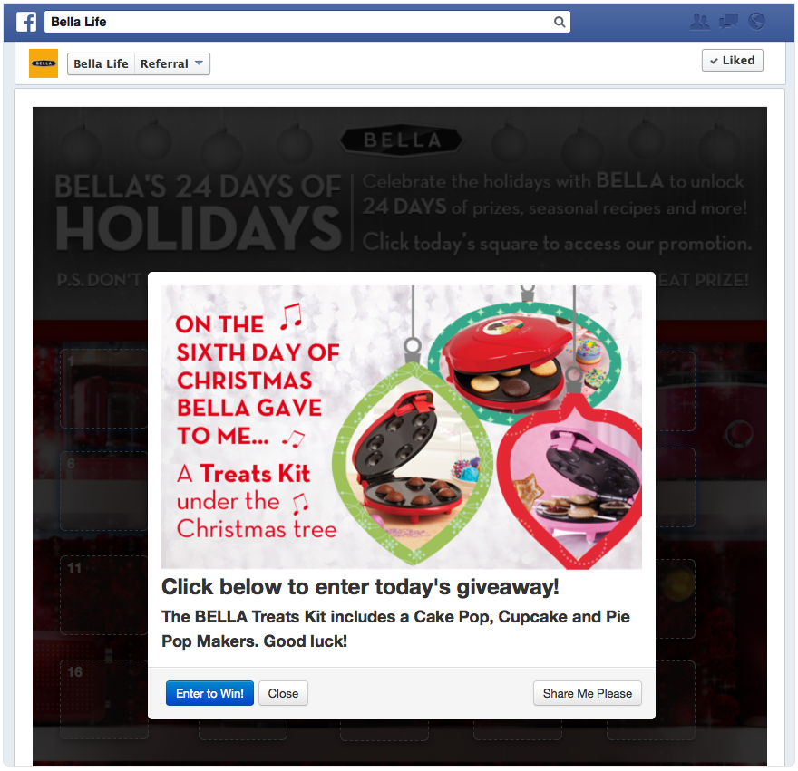
Task: Open the notifications globe icon
Action: tap(757, 22)
